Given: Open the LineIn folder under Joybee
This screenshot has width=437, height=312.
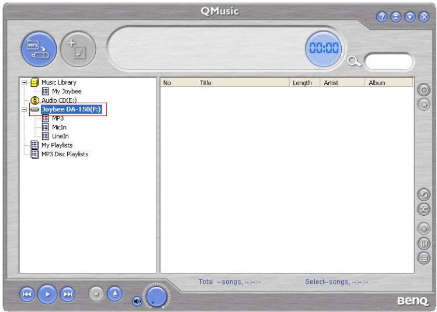Looking at the screenshot, I should click(60, 136).
